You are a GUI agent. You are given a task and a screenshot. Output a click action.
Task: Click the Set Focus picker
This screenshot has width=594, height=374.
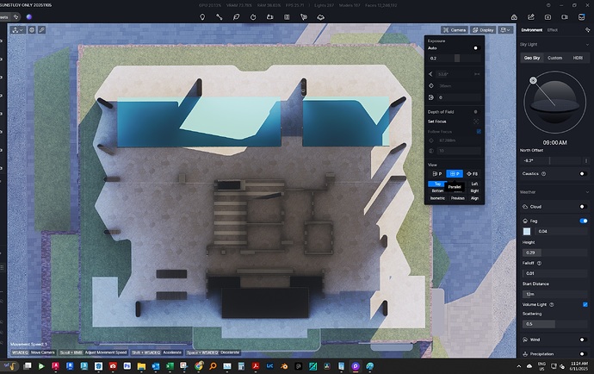[476, 121]
